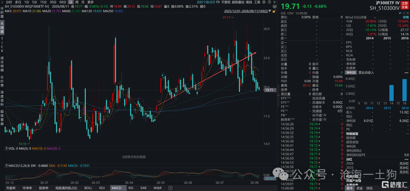Select the 30分 minute interval

pos(53,2)
